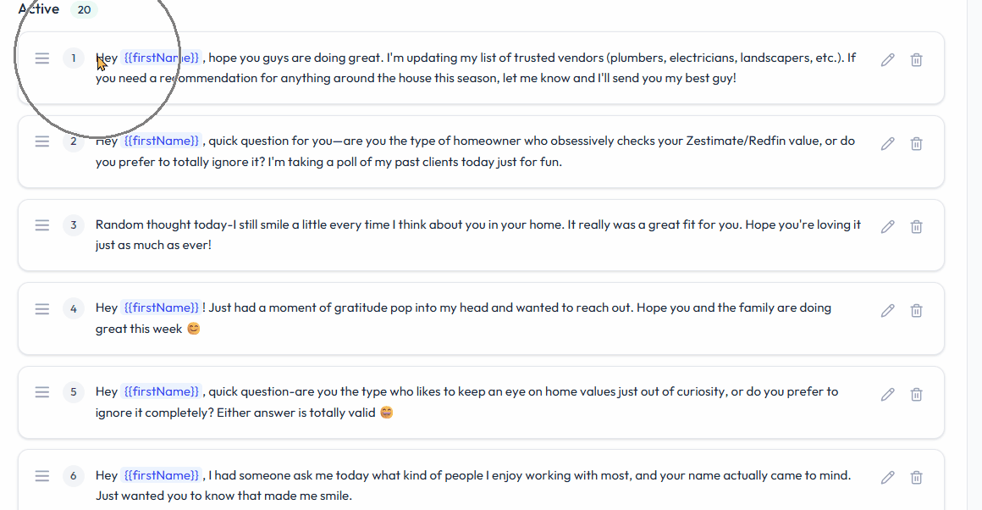Delete message 3 using trash icon
The width and height of the screenshot is (982, 510).
point(916,226)
